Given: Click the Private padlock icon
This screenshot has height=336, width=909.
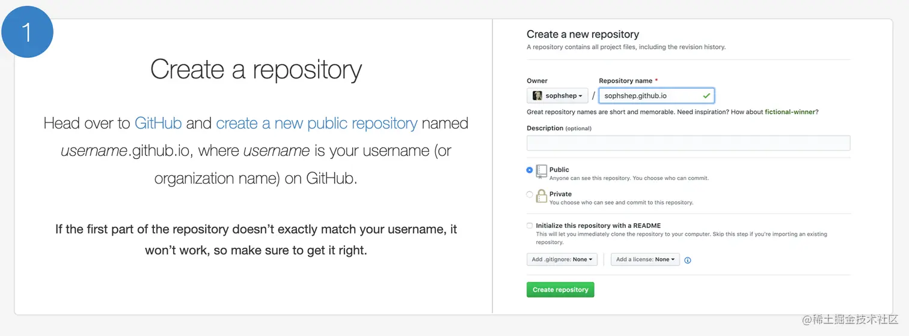Looking at the screenshot, I should click(542, 196).
